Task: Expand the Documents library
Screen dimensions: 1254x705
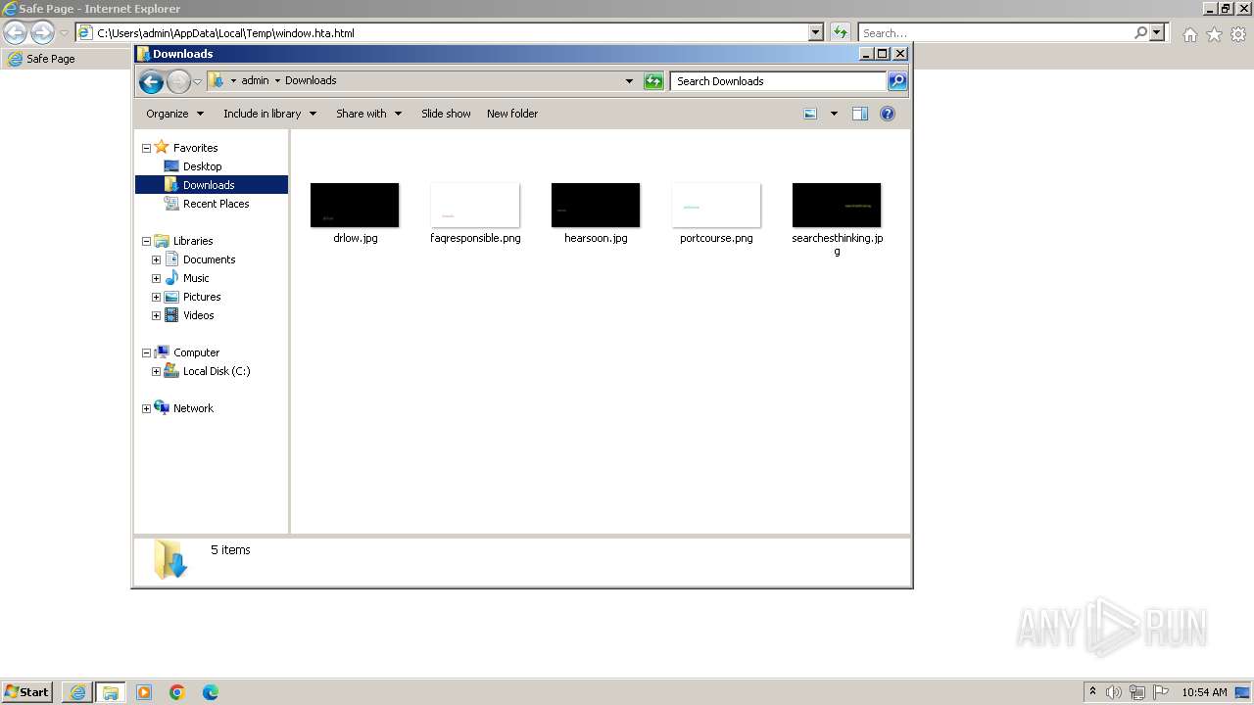Action: tap(156, 259)
